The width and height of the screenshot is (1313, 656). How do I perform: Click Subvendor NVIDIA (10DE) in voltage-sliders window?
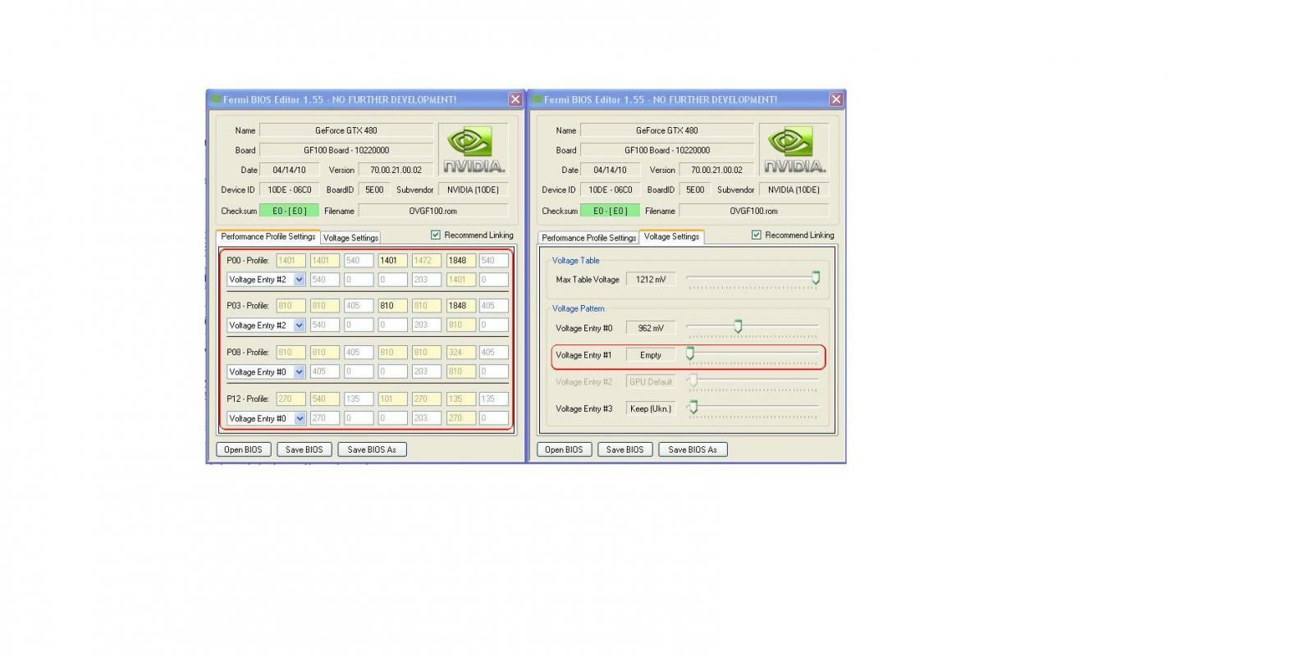pyautogui.click(x=794, y=189)
